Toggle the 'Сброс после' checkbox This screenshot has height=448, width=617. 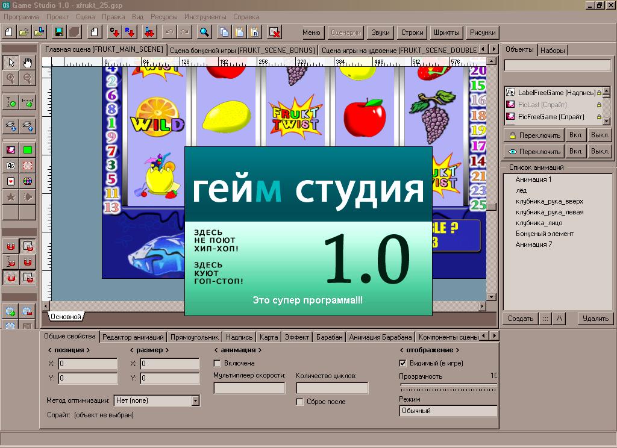coord(300,402)
